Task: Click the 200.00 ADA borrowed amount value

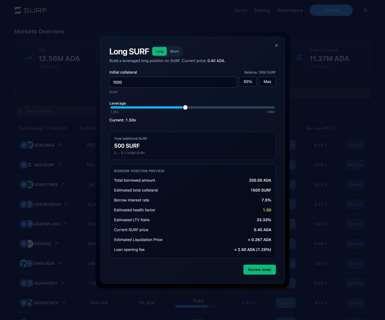Action: [260, 180]
